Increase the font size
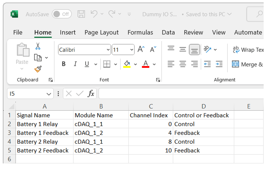This screenshot has width=269, height=169. tap(141, 49)
